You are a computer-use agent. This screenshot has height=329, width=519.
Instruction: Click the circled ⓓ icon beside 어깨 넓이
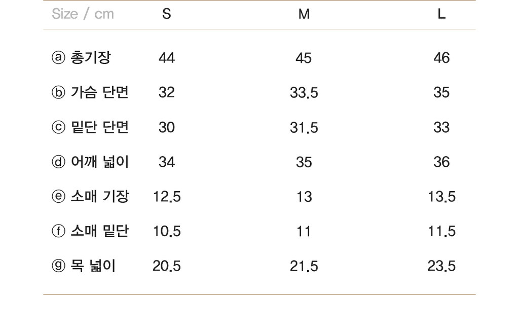click(x=58, y=162)
